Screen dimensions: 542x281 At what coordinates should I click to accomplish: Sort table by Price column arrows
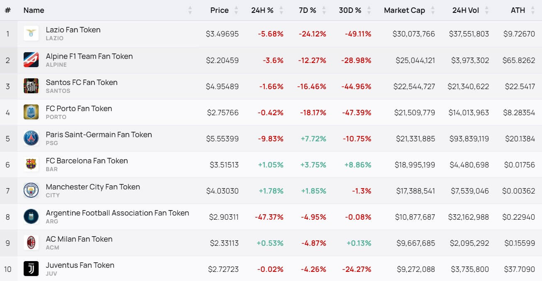click(x=236, y=10)
